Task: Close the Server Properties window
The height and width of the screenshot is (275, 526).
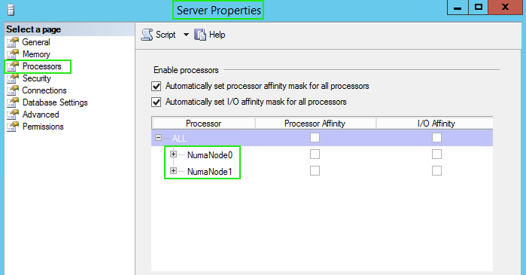Action: tap(506, 8)
